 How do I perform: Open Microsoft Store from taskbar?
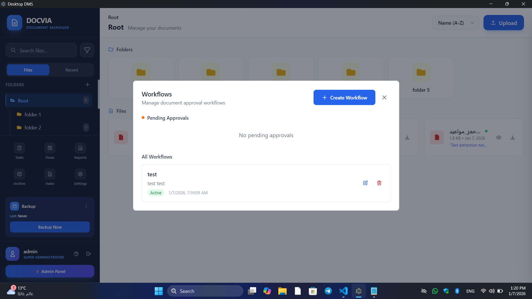tap(313, 291)
